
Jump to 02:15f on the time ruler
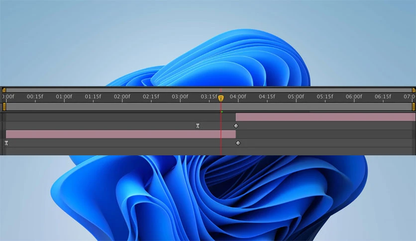click(151, 97)
